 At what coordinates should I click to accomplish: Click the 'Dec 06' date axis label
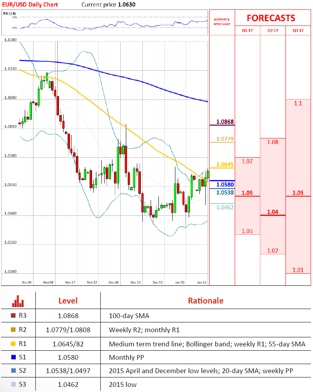(x=114, y=282)
